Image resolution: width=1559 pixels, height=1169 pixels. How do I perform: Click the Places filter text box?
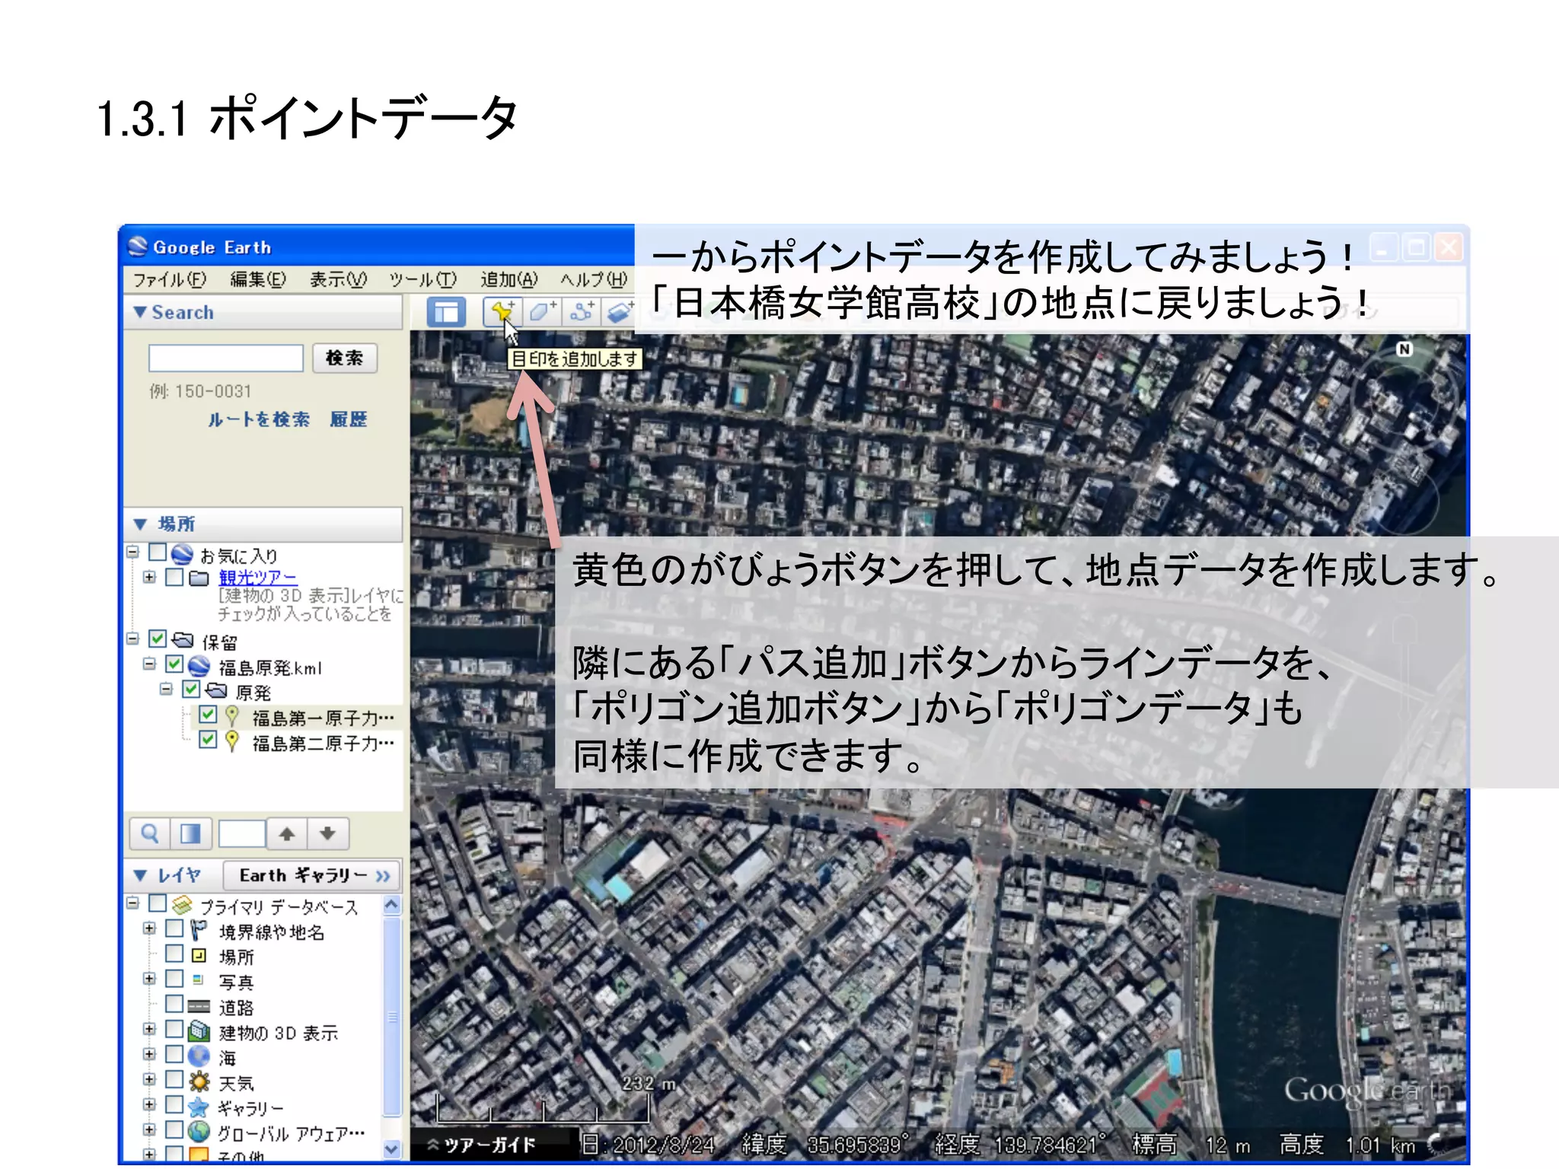pyautogui.click(x=242, y=833)
